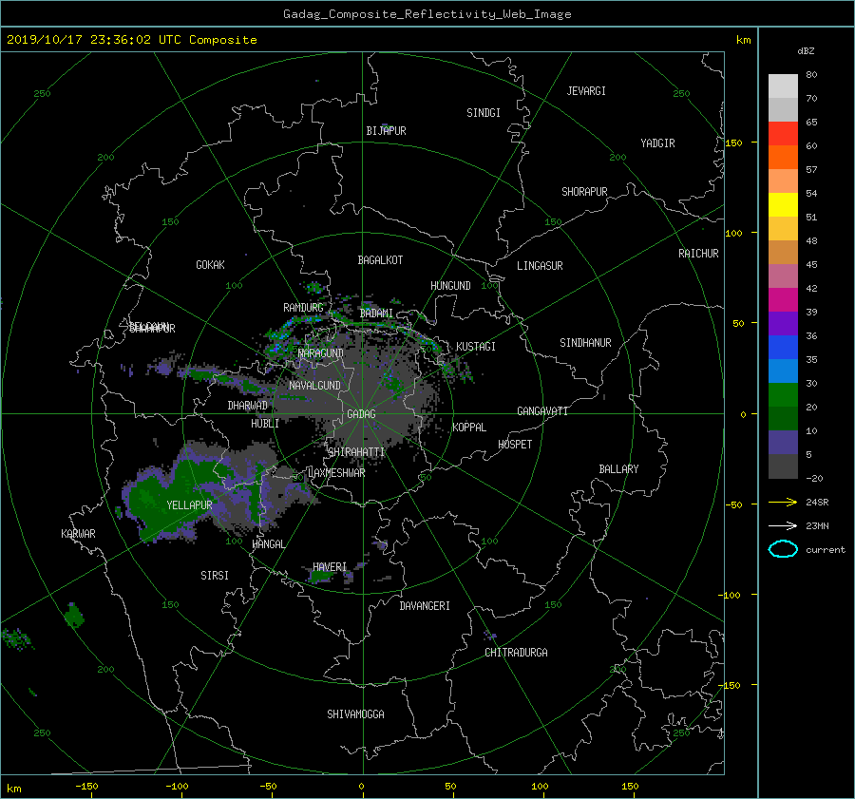This screenshot has width=855, height=799.
Task: Click the white 23MN arrow legend icon
Action: pyautogui.click(x=783, y=525)
